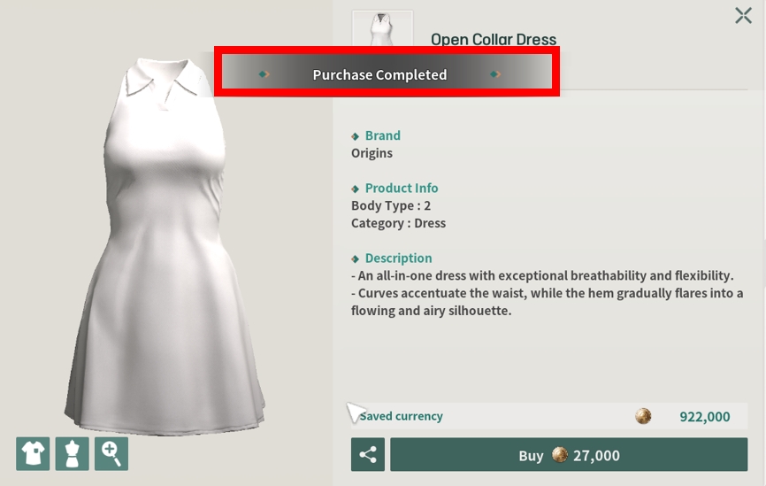766x486 pixels.
Task: Click the 922,000 currency amount
Action: point(705,417)
